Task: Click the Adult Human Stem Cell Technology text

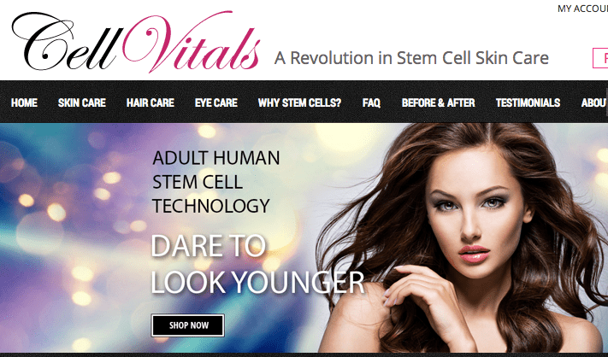Action: [x=216, y=182]
